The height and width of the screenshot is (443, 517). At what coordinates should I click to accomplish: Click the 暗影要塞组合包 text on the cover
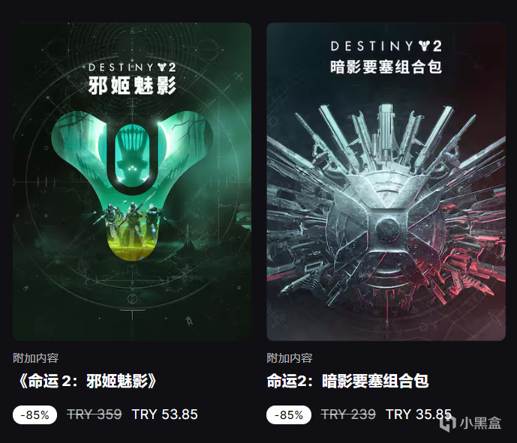386,67
